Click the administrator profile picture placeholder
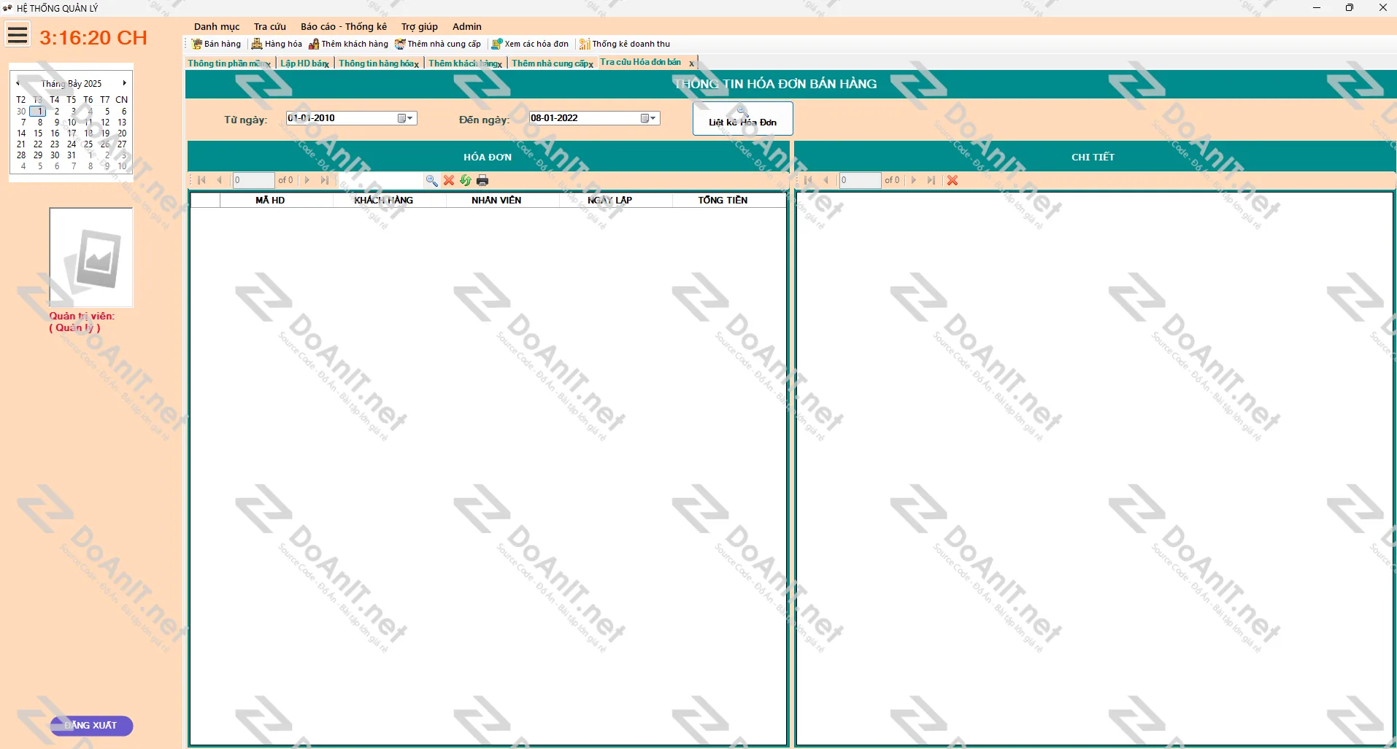This screenshot has height=749, width=1397. [91, 257]
